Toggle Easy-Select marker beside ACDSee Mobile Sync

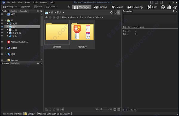tap(2, 42)
